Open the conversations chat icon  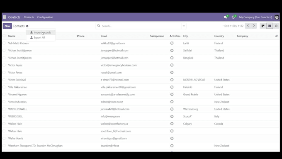(226, 17)
